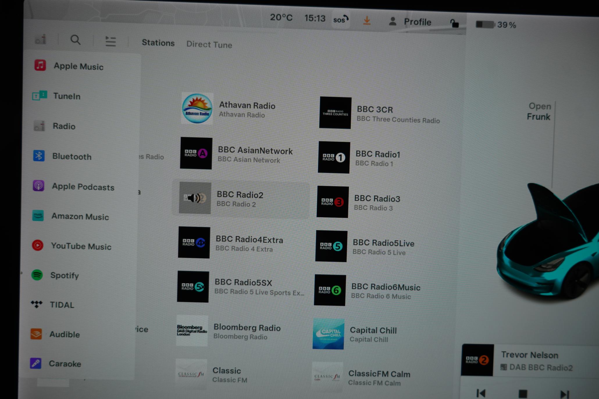Tap the battery 39% indicator
This screenshot has width=599, height=399.
(x=496, y=25)
